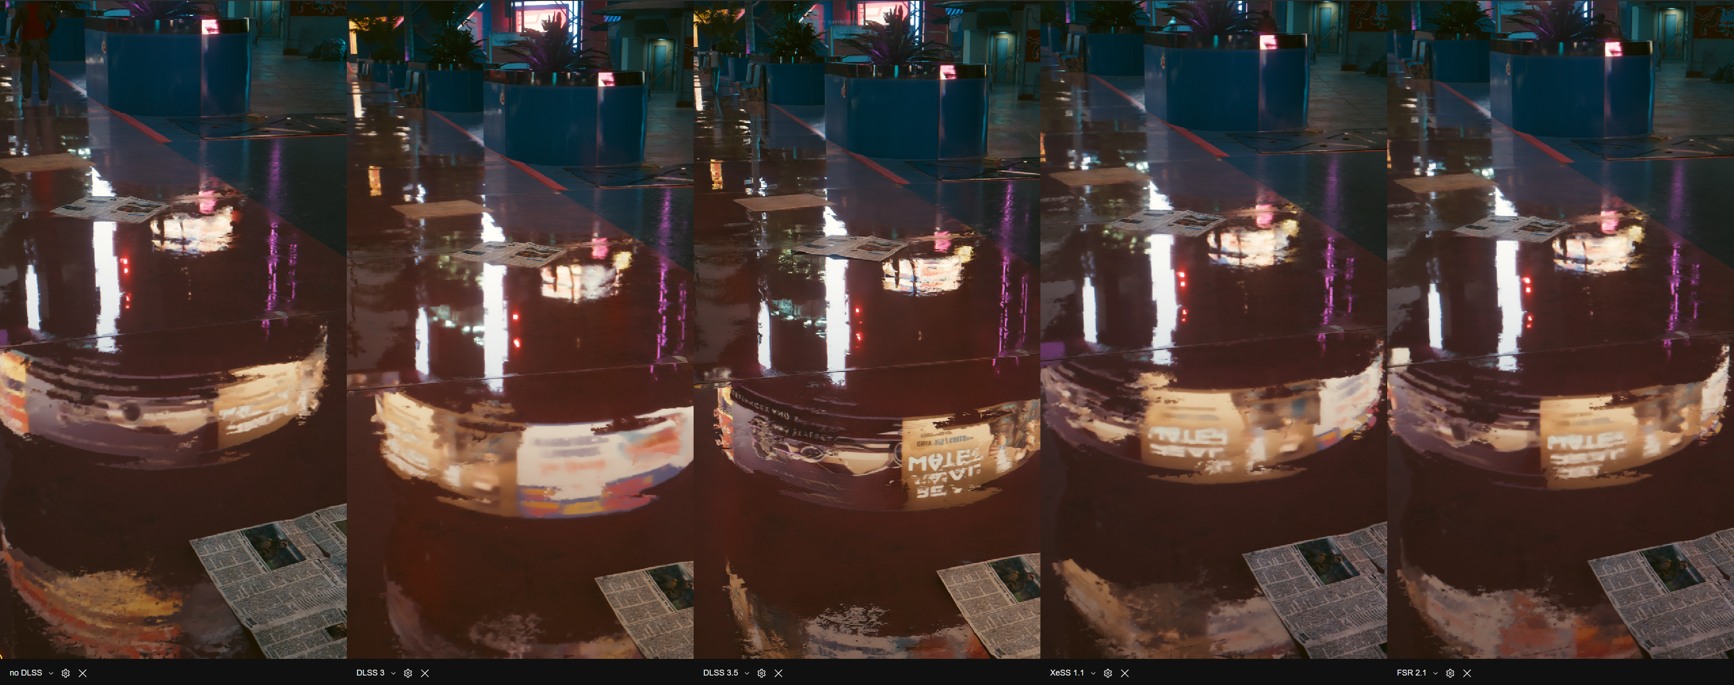The height and width of the screenshot is (685, 1734).
Task: Expand the XeSS 1.1 source dropdown chevron
Action: pyautogui.click(x=1093, y=673)
